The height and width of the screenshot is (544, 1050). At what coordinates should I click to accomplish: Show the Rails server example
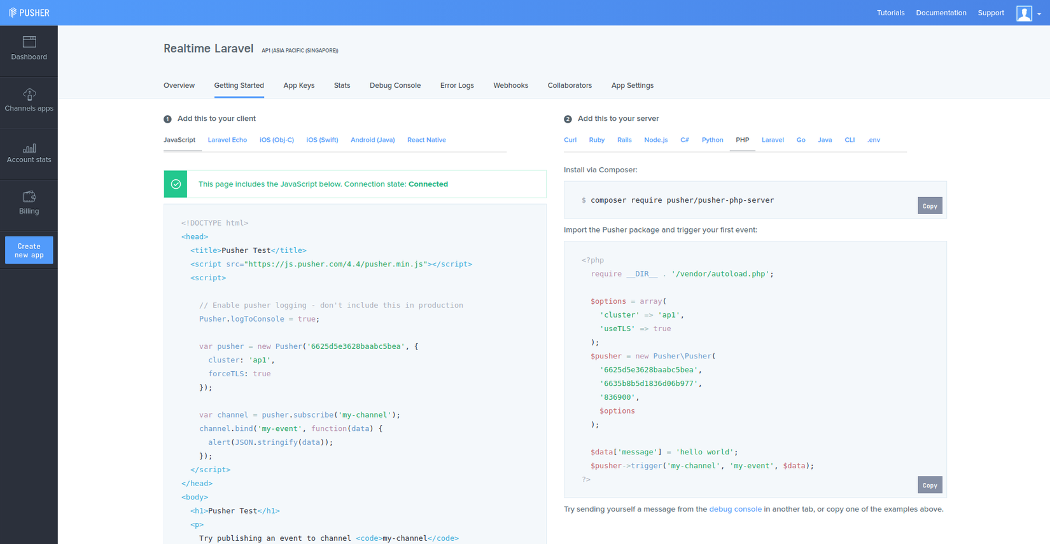[624, 140]
